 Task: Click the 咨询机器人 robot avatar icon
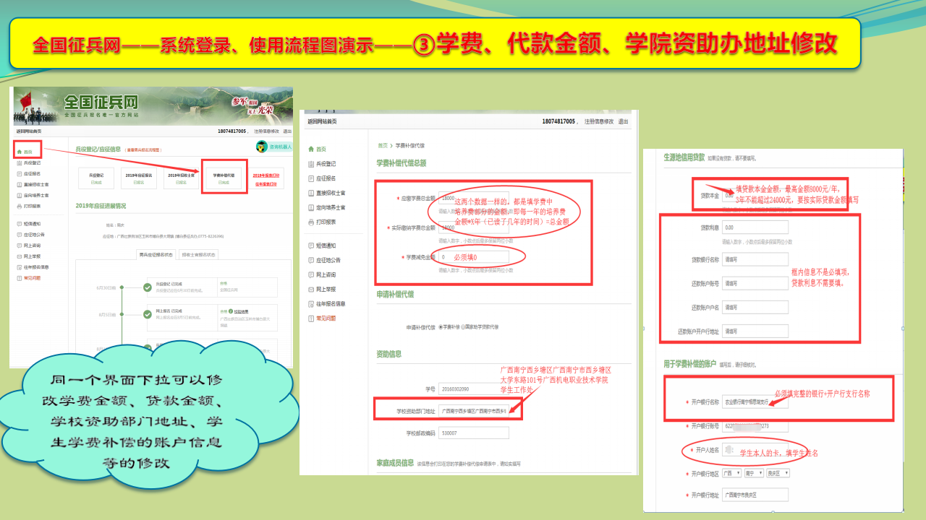[262, 147]
